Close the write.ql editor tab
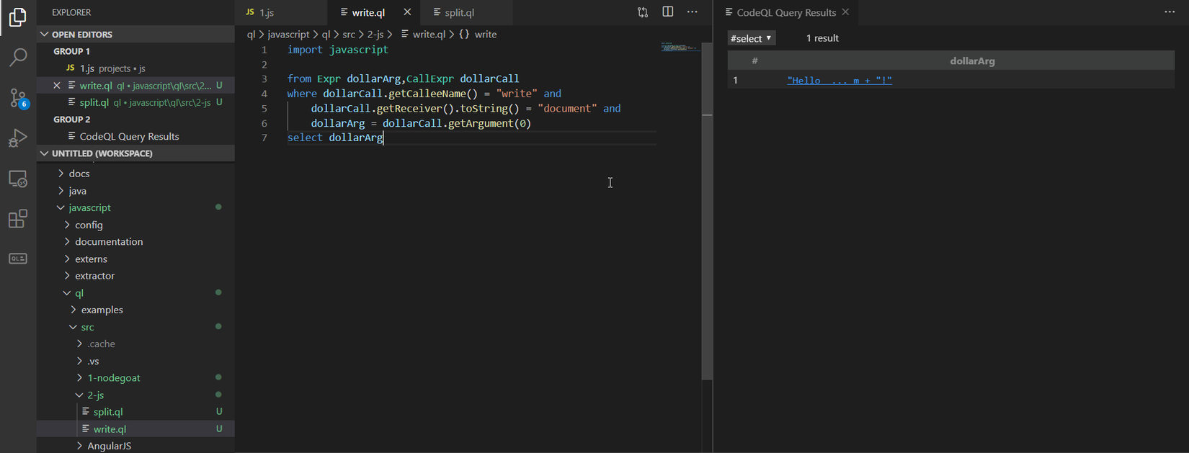Screen dimensions: 1189x453 (x=407, y=12)
